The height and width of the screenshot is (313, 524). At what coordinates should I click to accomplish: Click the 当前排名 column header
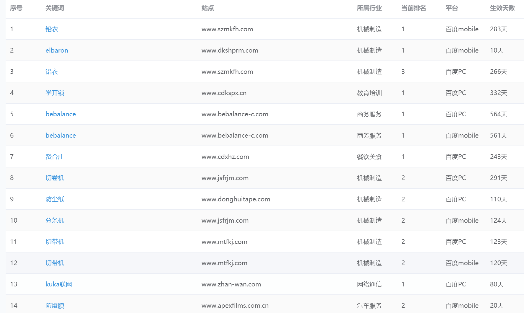pos(413,8)
